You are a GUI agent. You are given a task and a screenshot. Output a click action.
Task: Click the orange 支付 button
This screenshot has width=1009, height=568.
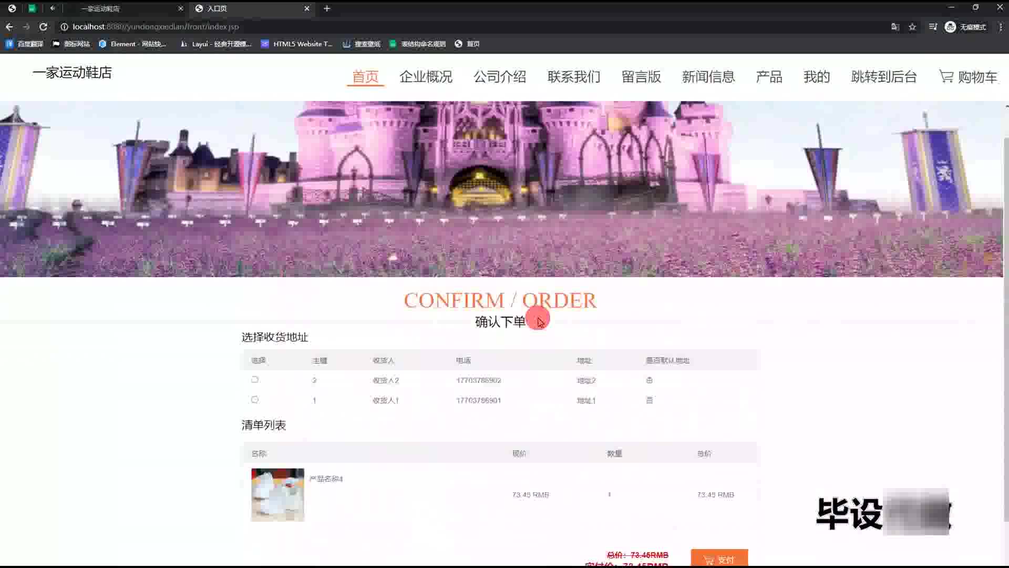tap(719, 559)
